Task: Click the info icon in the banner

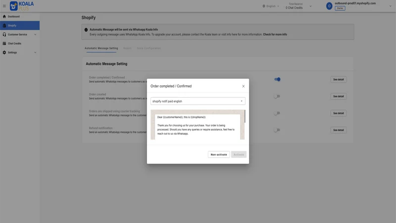Action: (86, 30)
